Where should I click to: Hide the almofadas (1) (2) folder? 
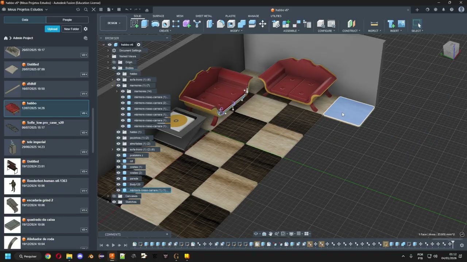[x=118, y=144]
